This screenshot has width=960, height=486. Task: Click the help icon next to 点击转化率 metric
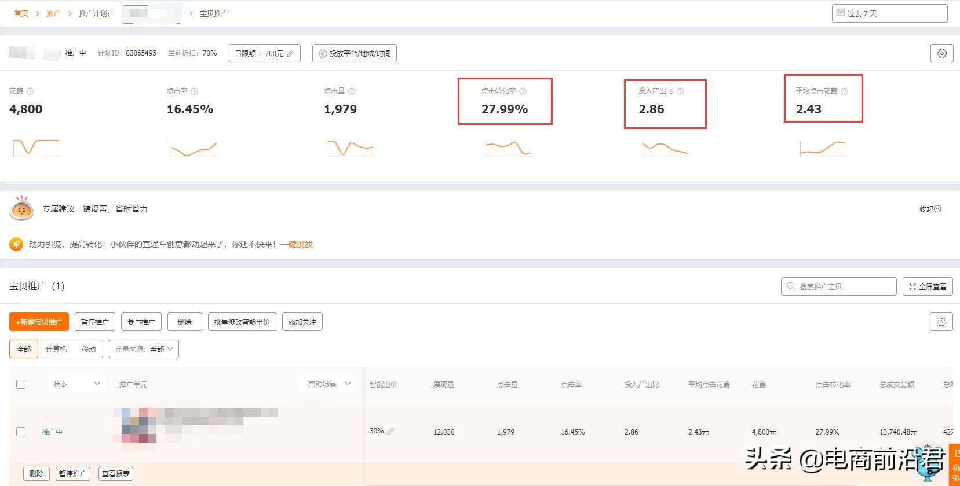pos(523,91)
